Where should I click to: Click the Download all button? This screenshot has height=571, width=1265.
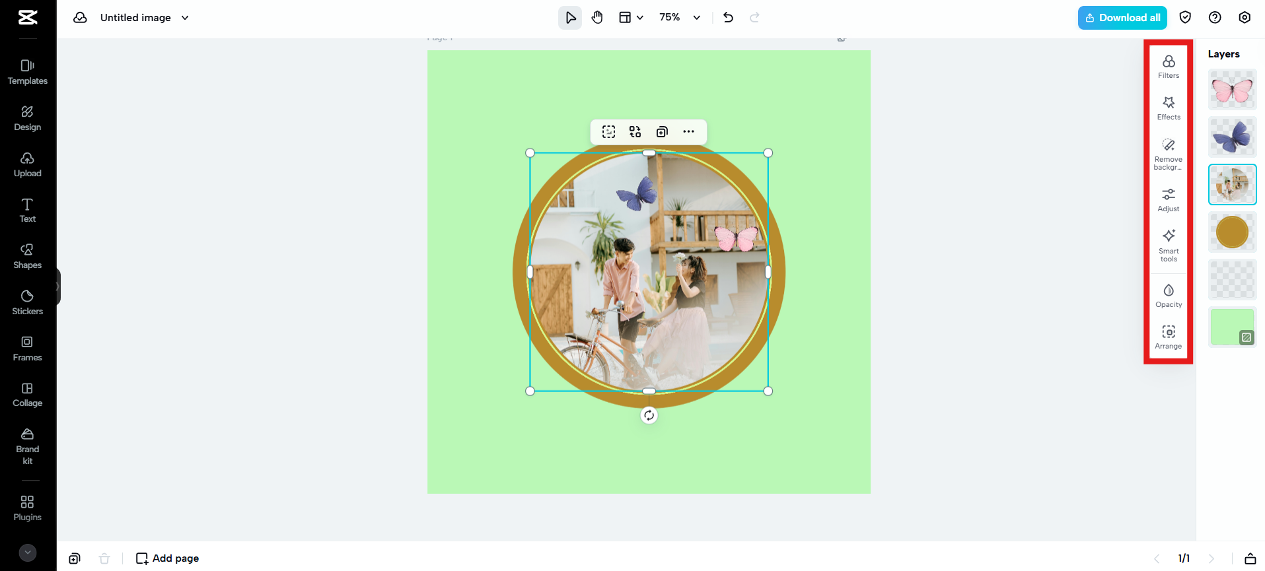(1122, 18)
